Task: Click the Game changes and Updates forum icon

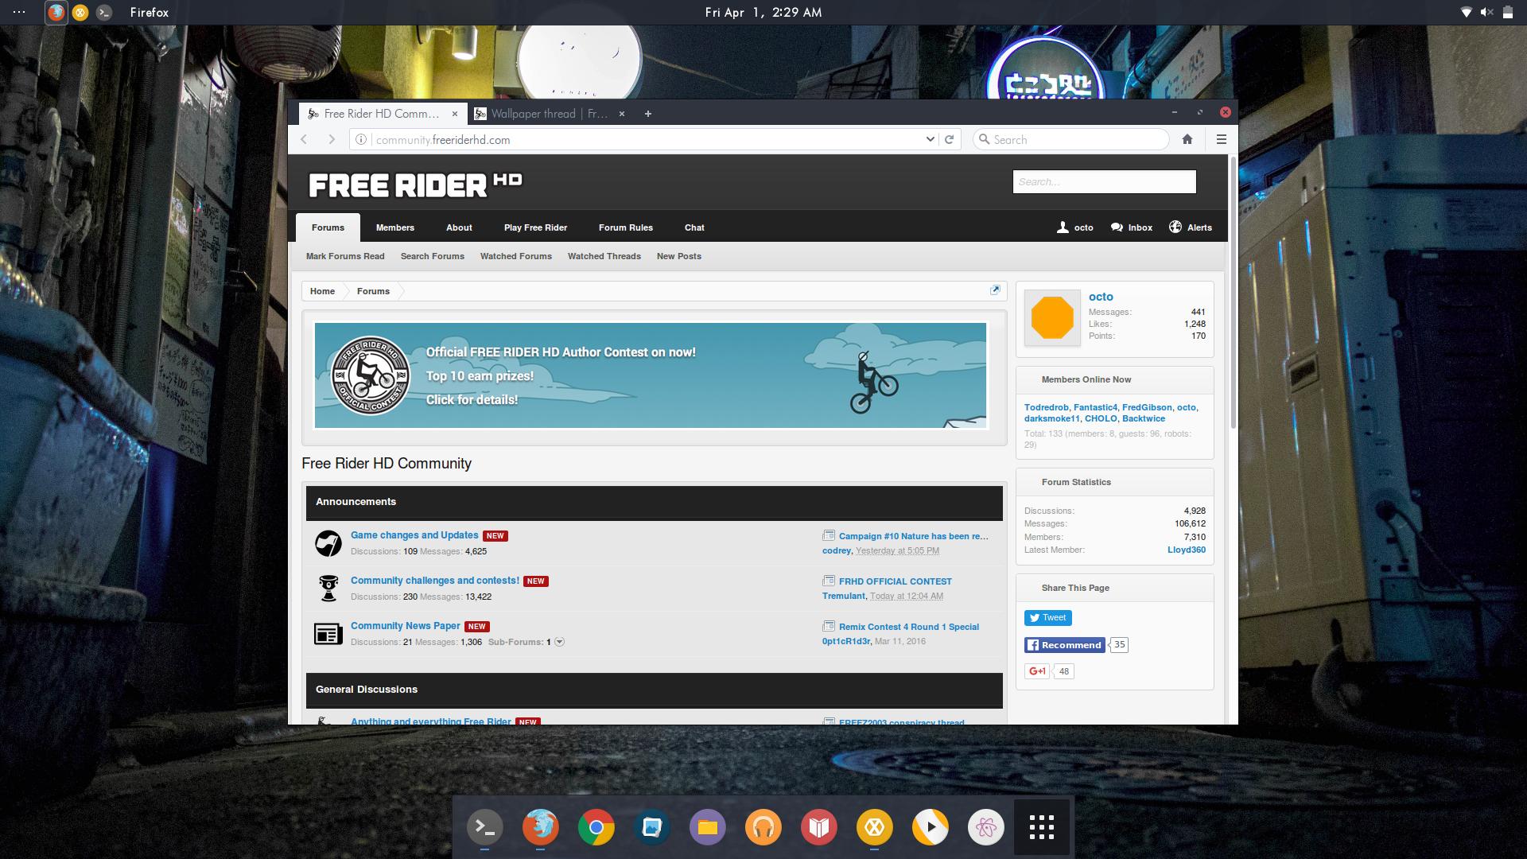Action: tap(328, 543)
